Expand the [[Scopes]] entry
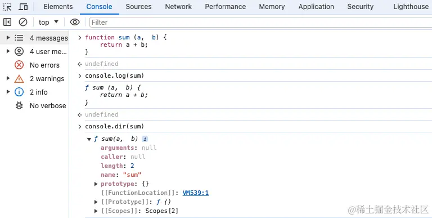The height and width of the screenshot is (218, 432). point(96,211)
